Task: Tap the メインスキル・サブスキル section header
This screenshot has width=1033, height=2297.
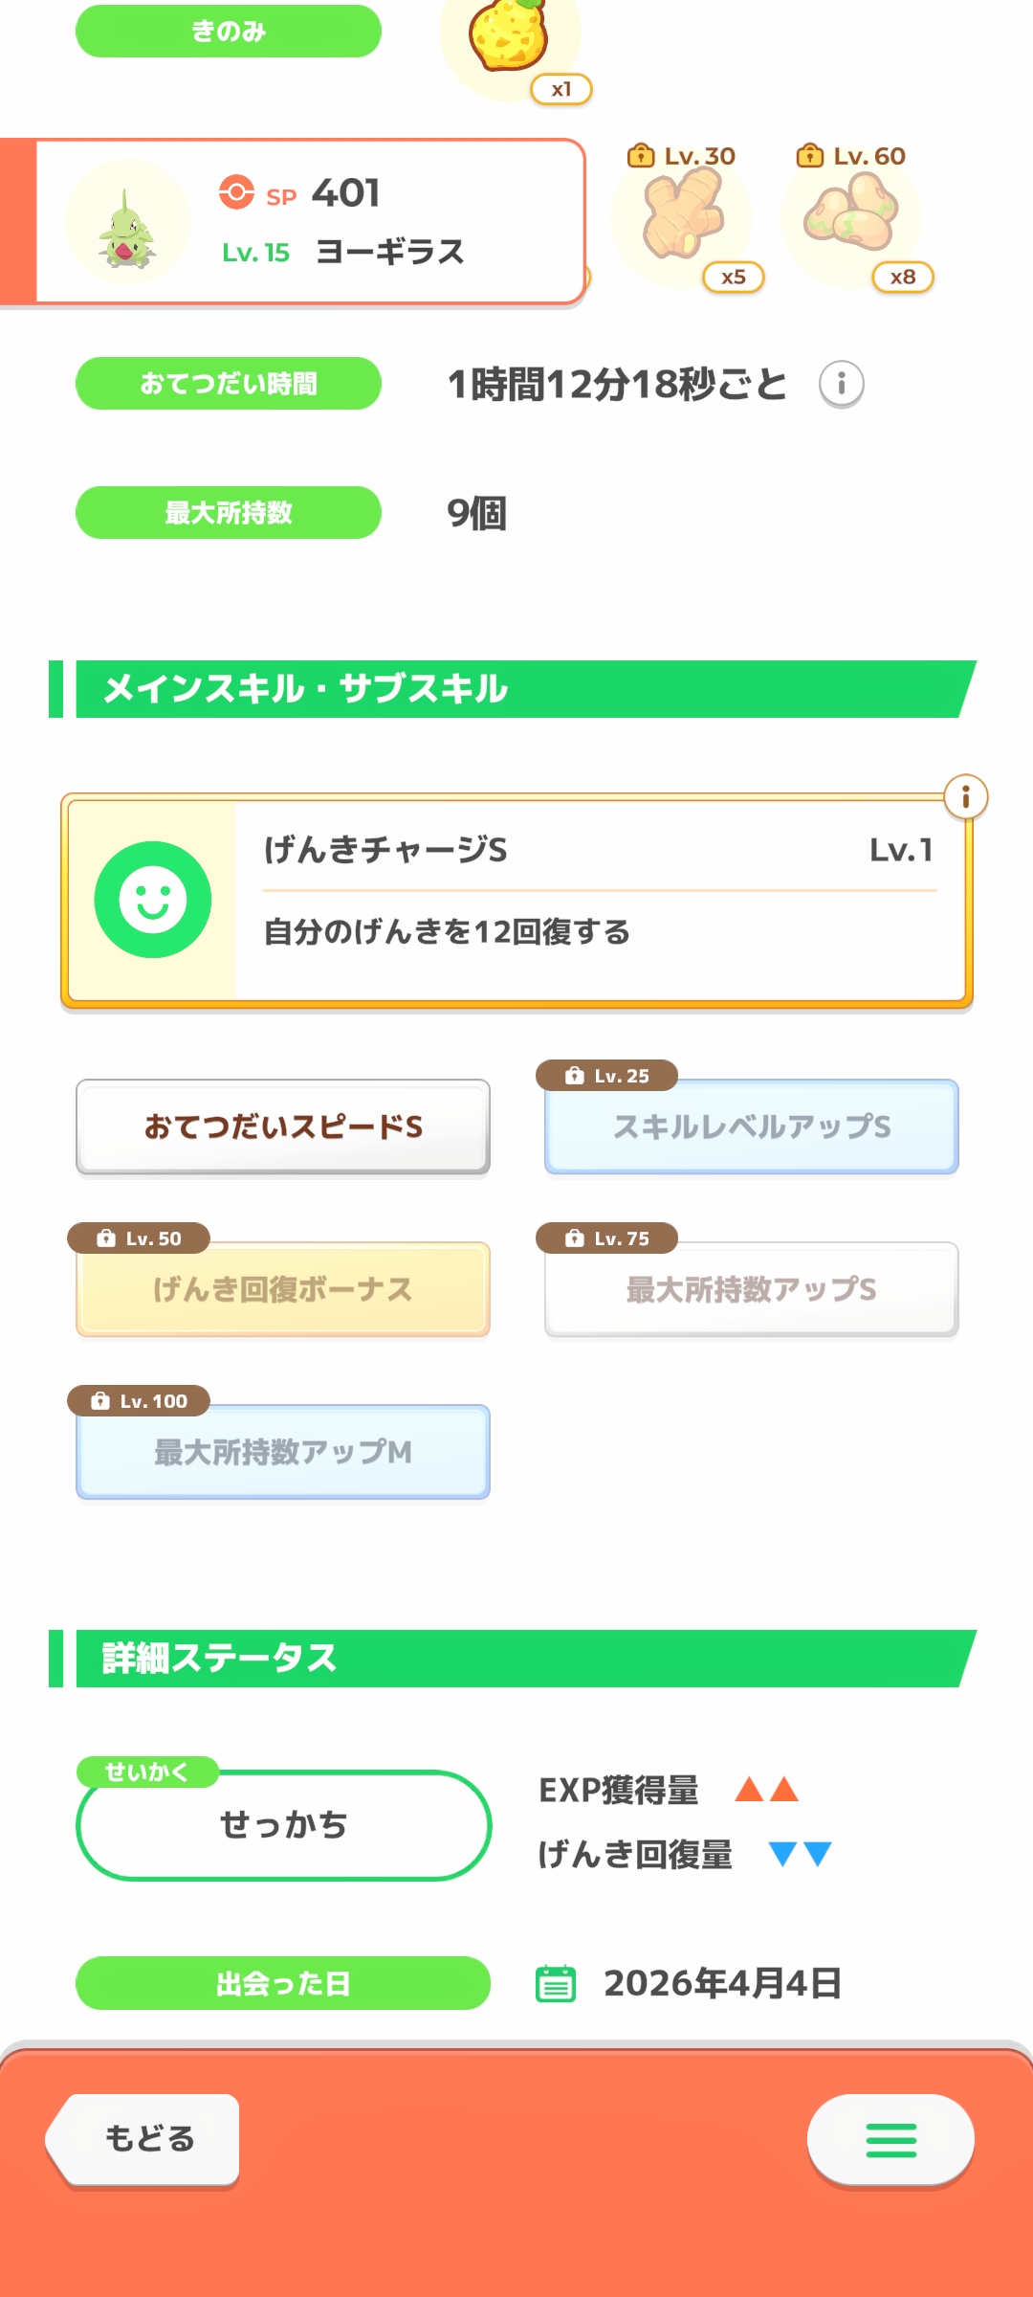Action: tap(516, 689)
